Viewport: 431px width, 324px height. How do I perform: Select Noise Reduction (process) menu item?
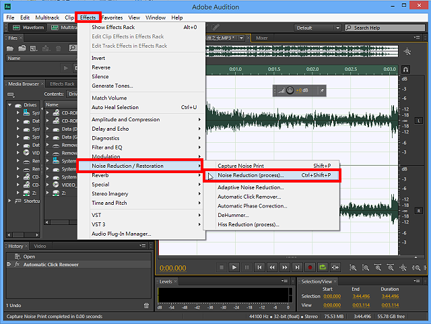[x=271, y=175]
